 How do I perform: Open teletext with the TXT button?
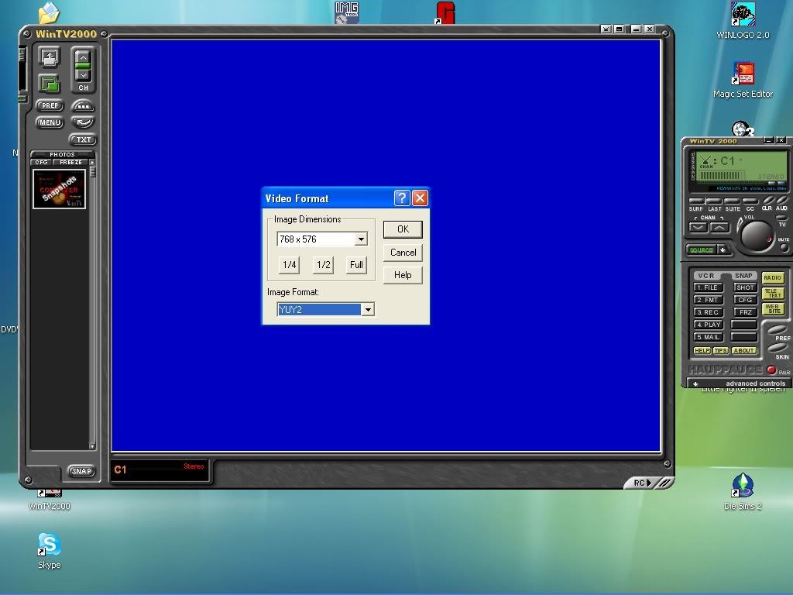tap(83, 139)
